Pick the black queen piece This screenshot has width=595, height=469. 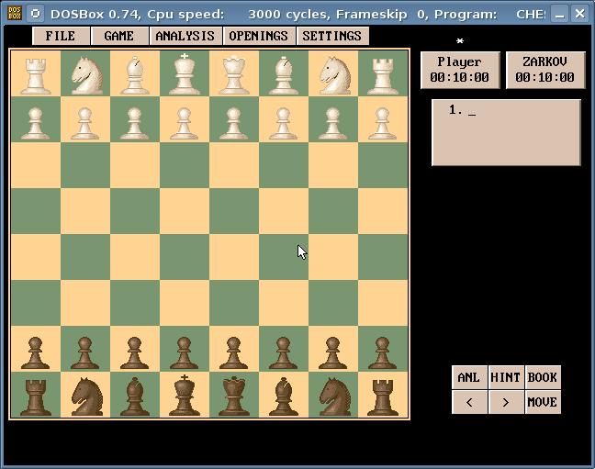point(234,396)
